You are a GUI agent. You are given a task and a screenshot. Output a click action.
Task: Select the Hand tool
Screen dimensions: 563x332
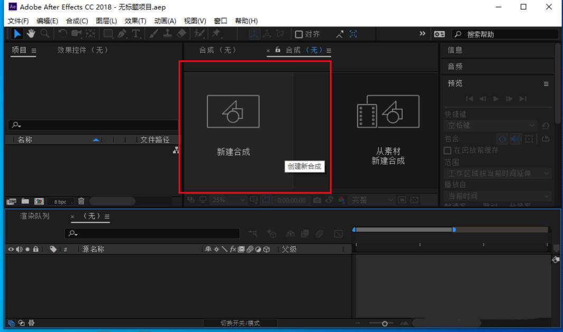[31, 34]
